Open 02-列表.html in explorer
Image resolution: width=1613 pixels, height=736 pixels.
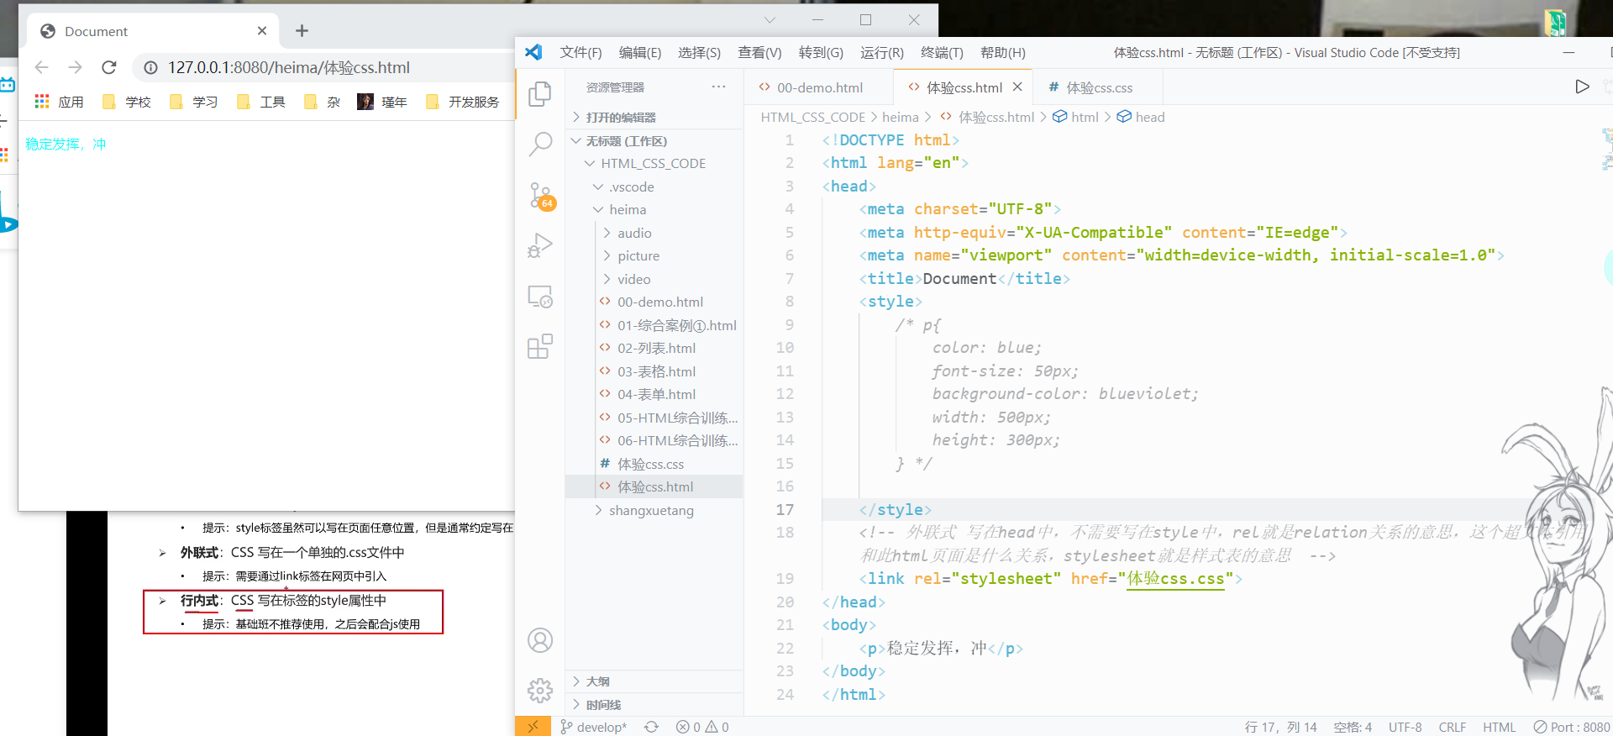(x=647, y=348)
